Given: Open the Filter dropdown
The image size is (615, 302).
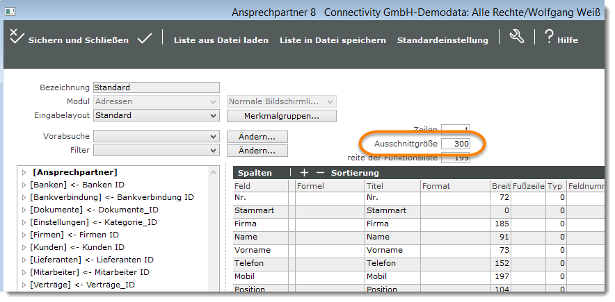Looking at the screenshot, I should (213, 149).
